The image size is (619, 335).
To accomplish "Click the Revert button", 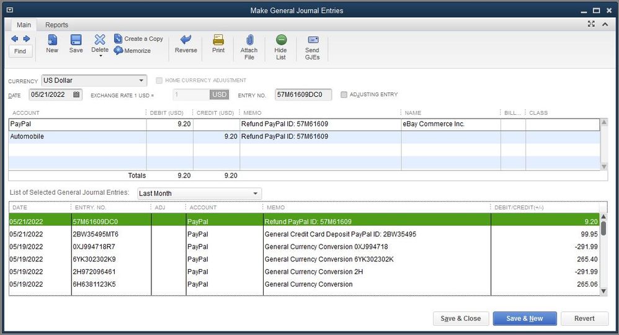I will pyautogui.click(x=584, y=318).
